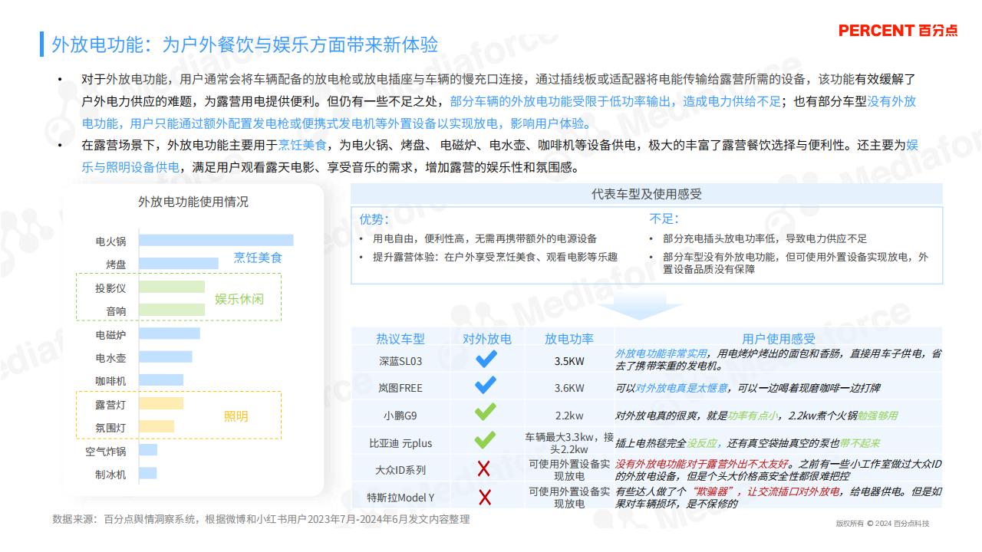This screenshot has width=982, height=552.
Task: Click the 放电功率 column header
Action: pyautogui.click(x=568, y=338)
